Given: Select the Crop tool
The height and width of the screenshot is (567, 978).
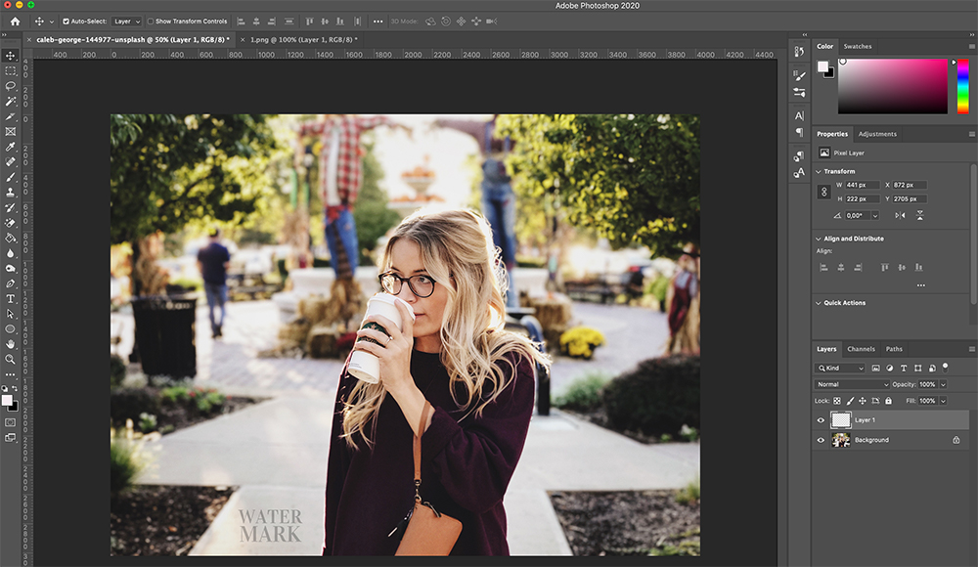Looking at the screenshot, I should pyautogui.click(x=12, y=117).
